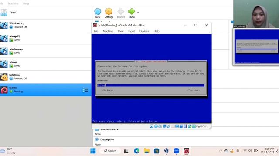Click the Wi-Fi icon in system tray
Image resolution: width=279 pixels, height=156 pixels.
click(x=245, y=151)
